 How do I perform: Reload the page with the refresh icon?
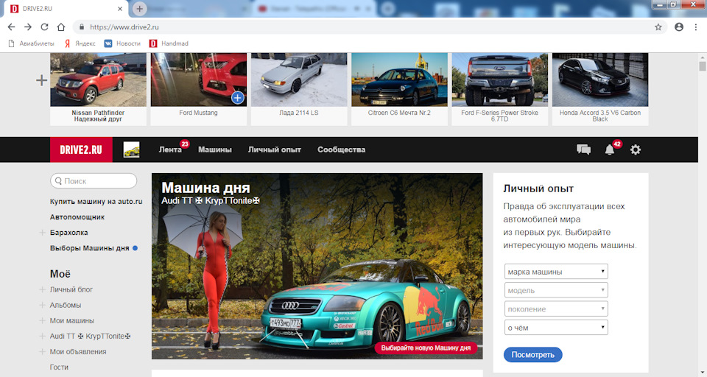point(44,27)
